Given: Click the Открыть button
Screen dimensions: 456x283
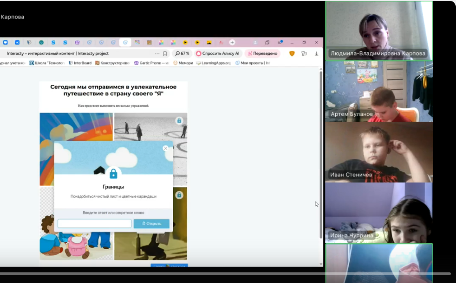Looking at the screenshot, I should click(x=151, y=224).
